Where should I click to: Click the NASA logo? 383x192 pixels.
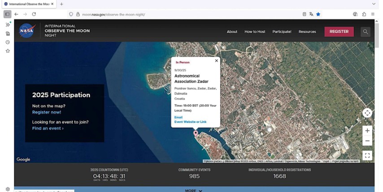pos(27,31)
